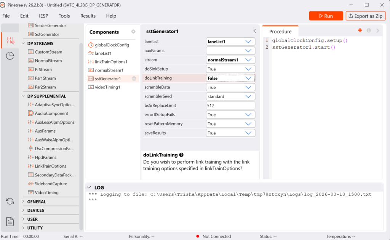This screenshot has width=390, height=240.
Task: Click the Run button
Action: tap(326, 16)
